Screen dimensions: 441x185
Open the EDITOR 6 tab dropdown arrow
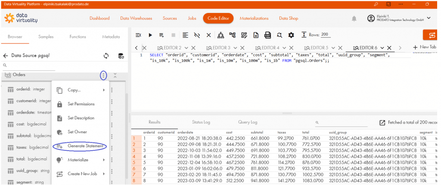382,48
